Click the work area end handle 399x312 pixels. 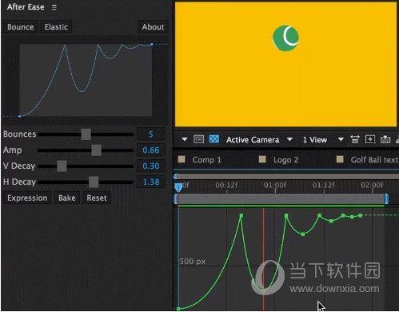[x=386, y=198]
